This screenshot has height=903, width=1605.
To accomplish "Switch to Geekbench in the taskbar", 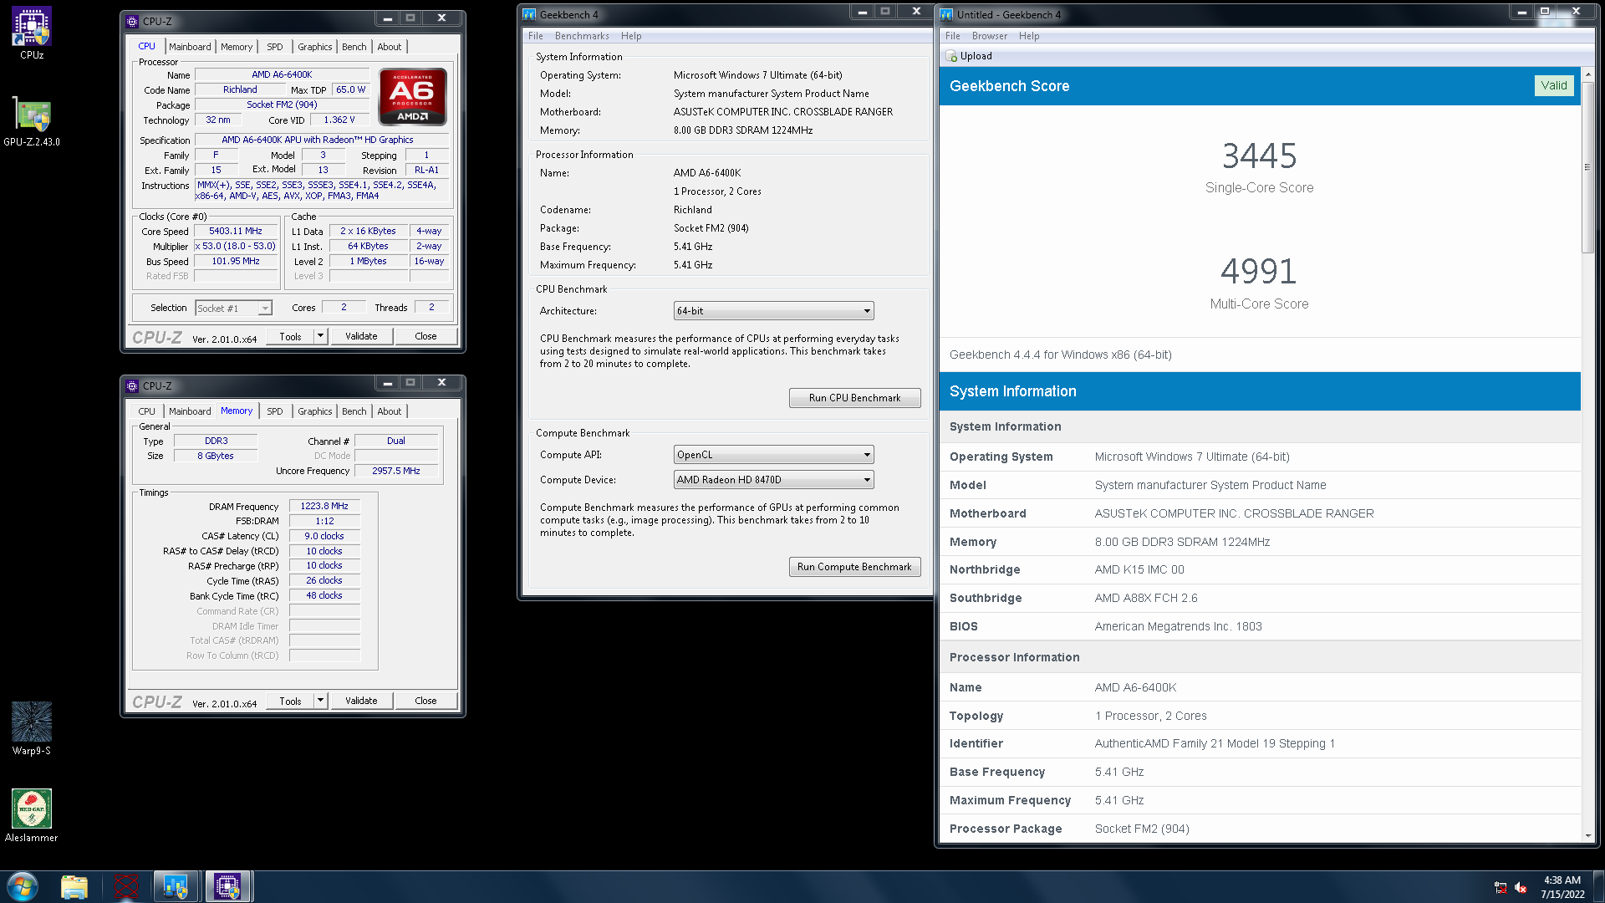I will click(x=176, y=886).
